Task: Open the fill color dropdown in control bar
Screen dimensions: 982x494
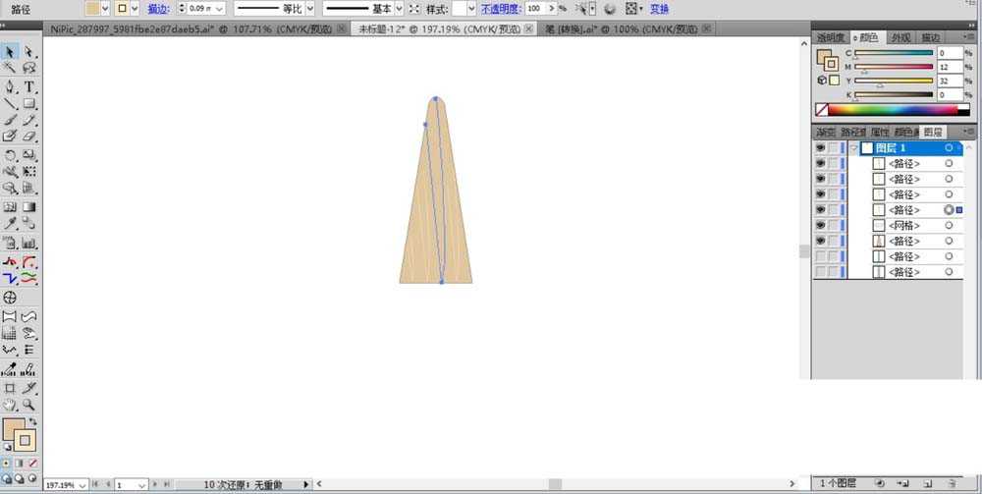Action: click(105, 9)
